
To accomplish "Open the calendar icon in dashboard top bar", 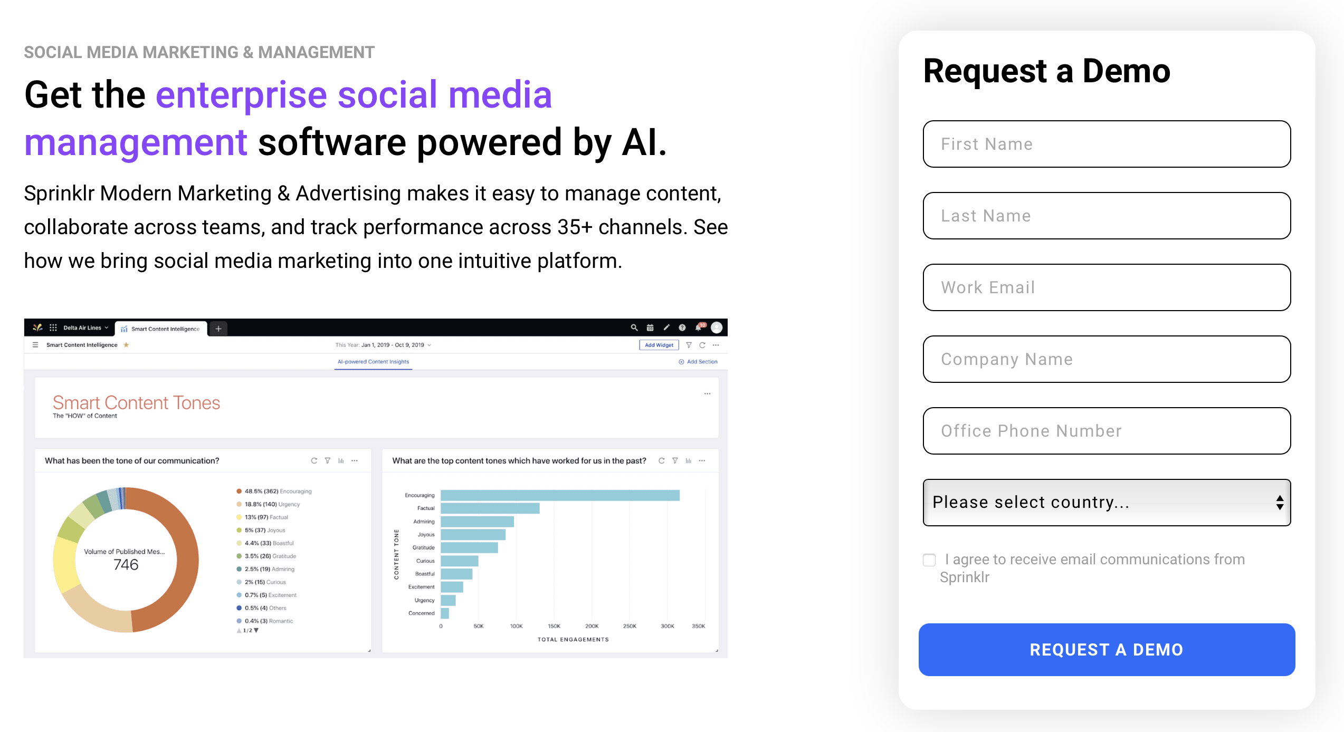I will pos(650,328).
